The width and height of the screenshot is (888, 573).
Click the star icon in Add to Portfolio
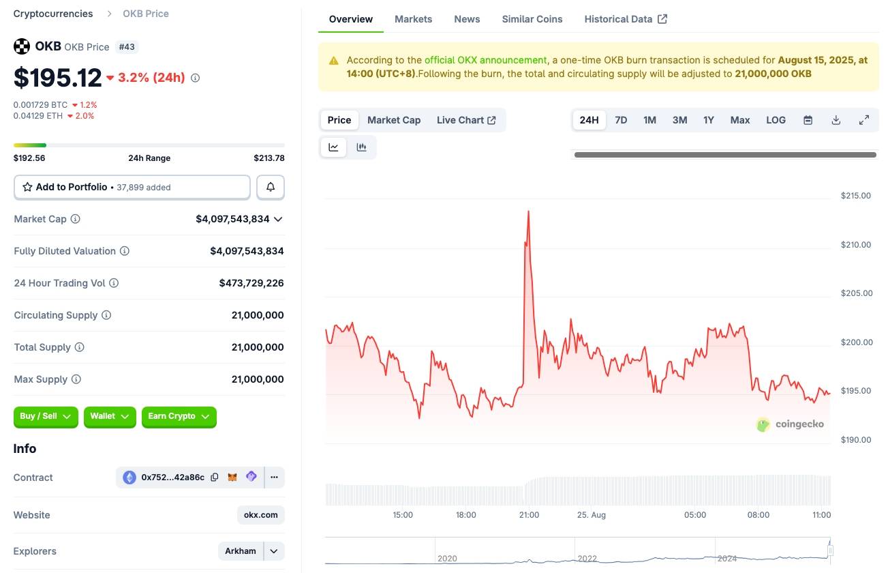pos(28,187)
